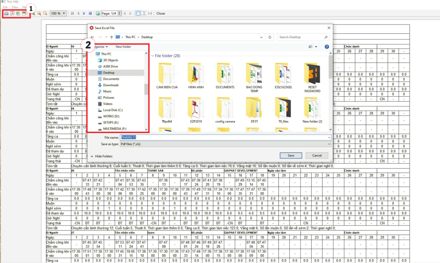
Task: Click the Save button
Action: tap(291, 156)
